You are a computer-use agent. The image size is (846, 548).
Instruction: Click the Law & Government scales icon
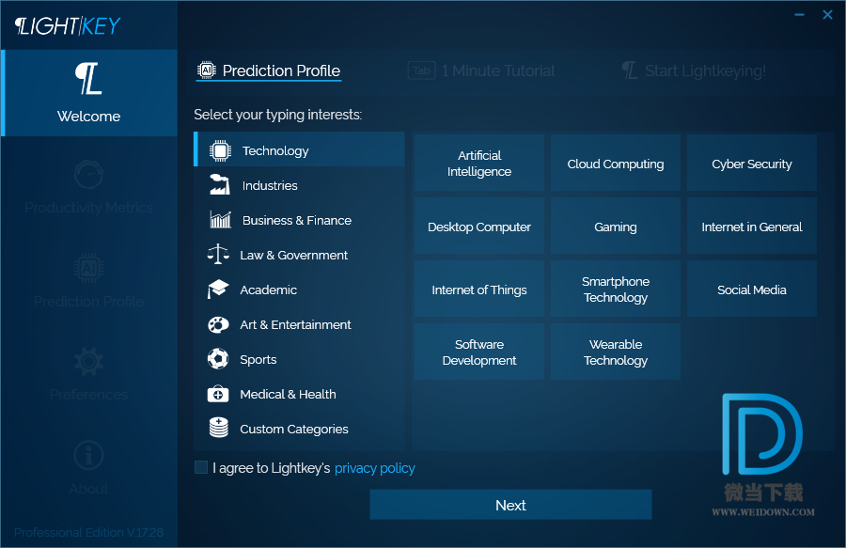click(218, 254)
